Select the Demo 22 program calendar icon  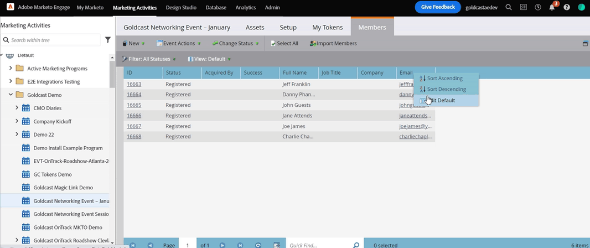tap(25, 135)
